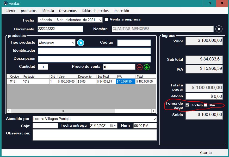Select the highlighted $ 15.966,39 IVA cell
Screen dimensions: 229x157
(126, 81)
